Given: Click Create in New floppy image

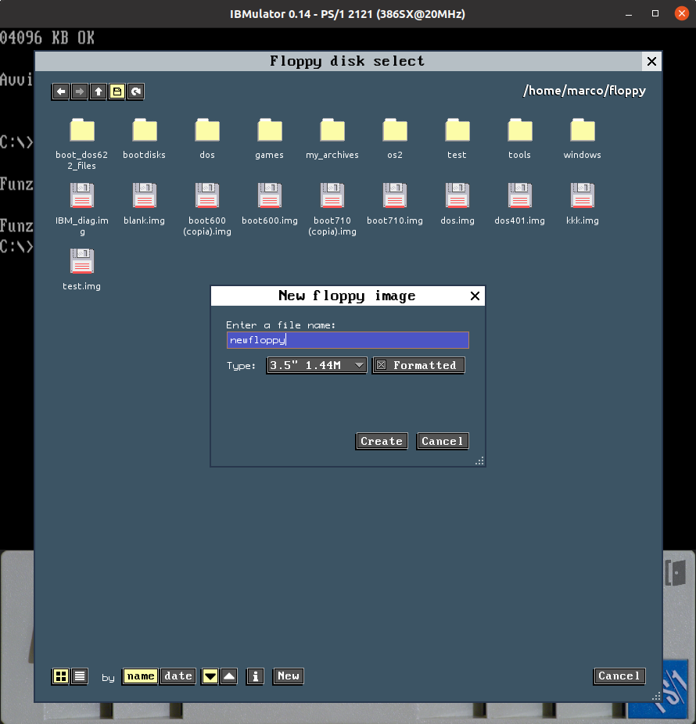Looking at the screenshot, I should pyautogui.click(x=382, y=442).
